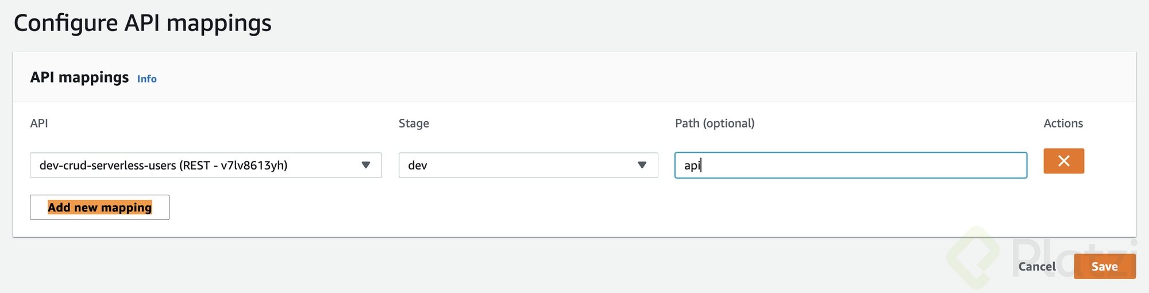
Task: Click the Platzi diamond watermark logo
Action: pyautogui.click(x=974, y=257)
